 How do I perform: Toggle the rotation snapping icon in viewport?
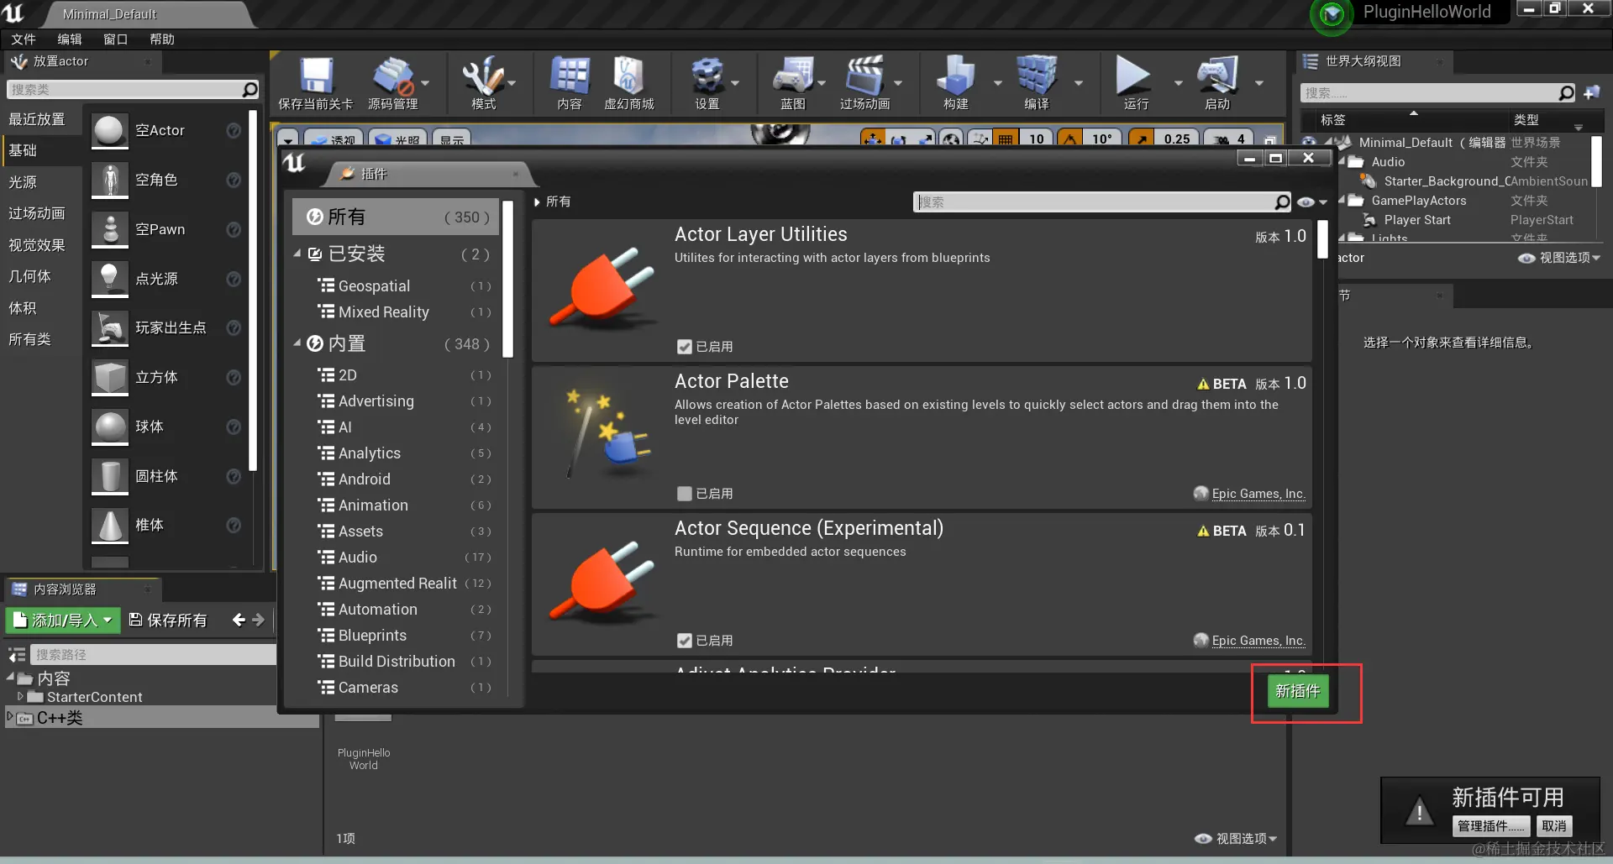[x=1069, y=139]
